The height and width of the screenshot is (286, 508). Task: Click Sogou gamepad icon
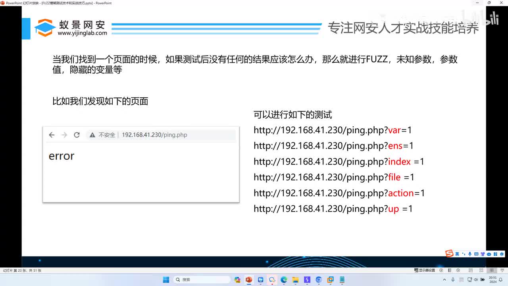click(x=489, y=254)
